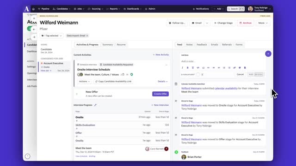Toggle the 'Is note private?' switch

198,75
